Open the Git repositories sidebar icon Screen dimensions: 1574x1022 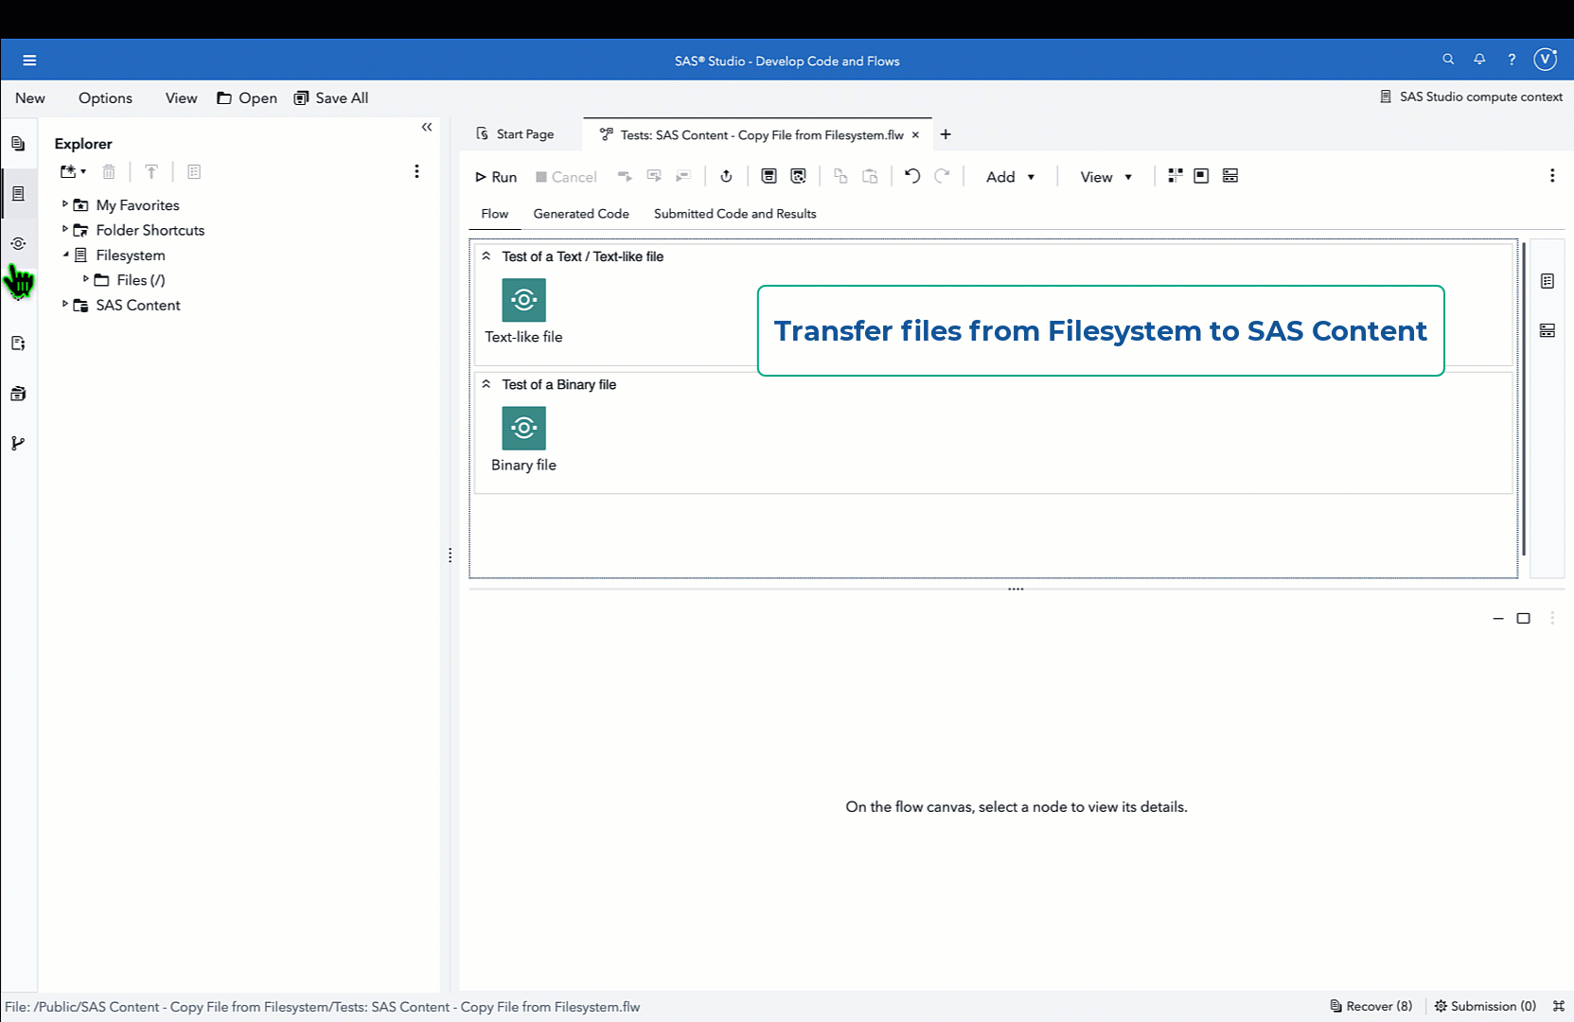point(18,443)
